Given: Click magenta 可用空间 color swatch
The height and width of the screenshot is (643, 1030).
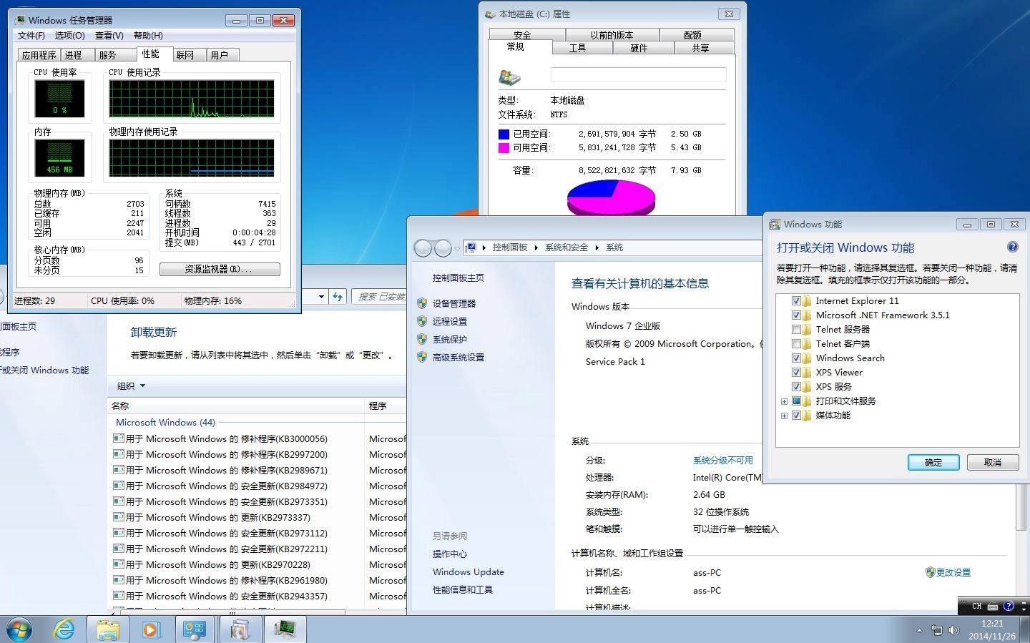Looking at the screenshot, I should click(x=504, y=147).
